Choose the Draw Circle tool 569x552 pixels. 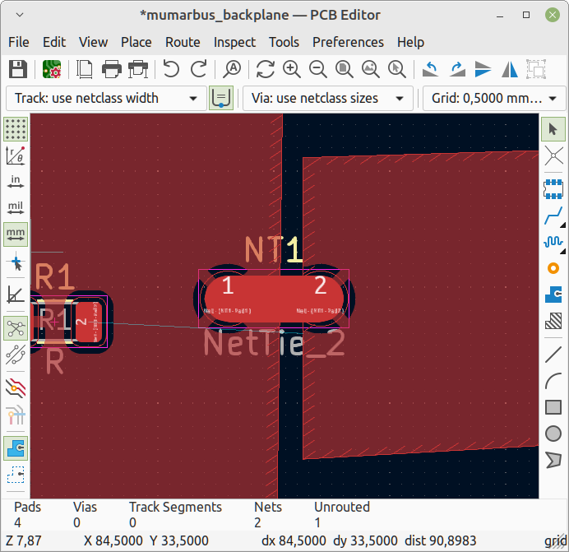coord(553,433)
